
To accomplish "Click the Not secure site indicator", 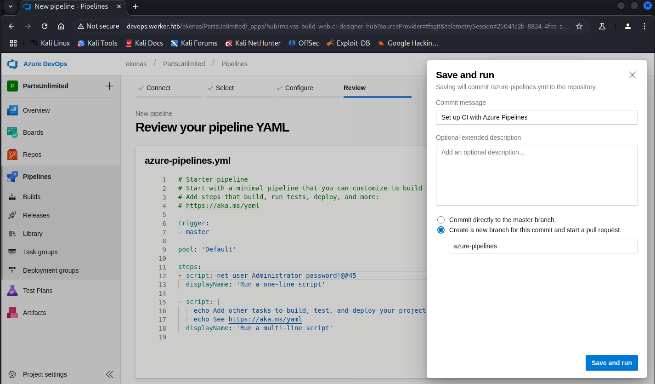I will pos(98,26).
